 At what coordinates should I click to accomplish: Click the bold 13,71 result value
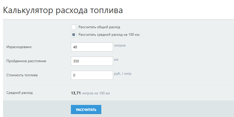tap(76, 93)
